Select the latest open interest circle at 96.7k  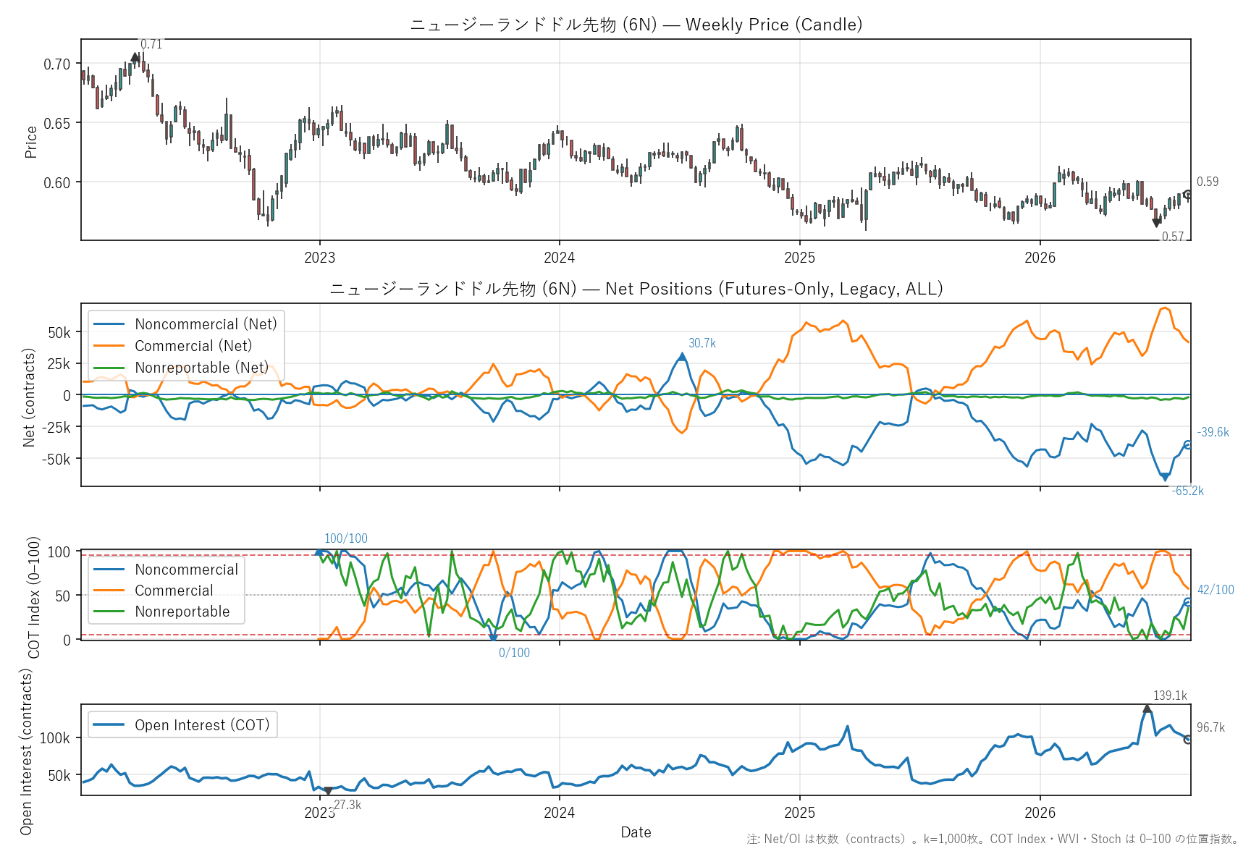pos(1187,740)
